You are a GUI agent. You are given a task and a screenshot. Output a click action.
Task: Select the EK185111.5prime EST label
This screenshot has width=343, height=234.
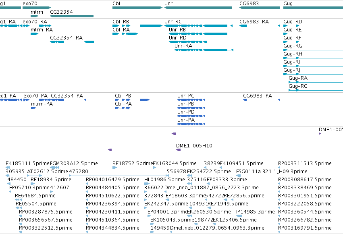pos(27,164)
